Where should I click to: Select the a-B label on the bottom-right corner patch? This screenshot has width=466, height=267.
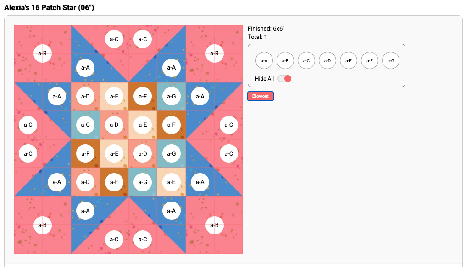tap(214, 225)
